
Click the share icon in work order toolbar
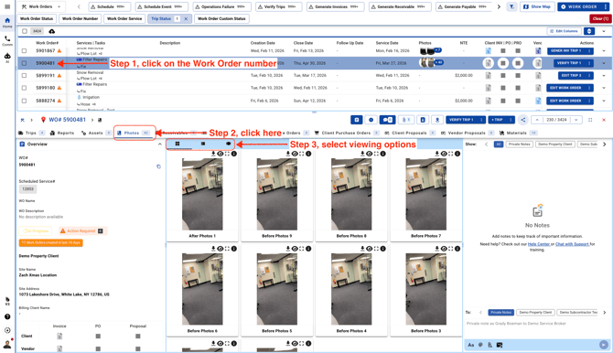pos(523,120)
